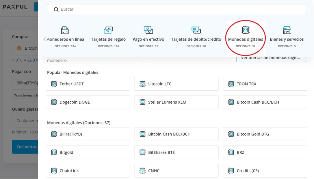Choose the BitShares BTS option
The image size is (314, 179).
(176, 152)
